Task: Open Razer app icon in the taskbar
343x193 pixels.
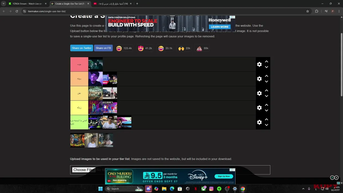Action: point(219,189)
